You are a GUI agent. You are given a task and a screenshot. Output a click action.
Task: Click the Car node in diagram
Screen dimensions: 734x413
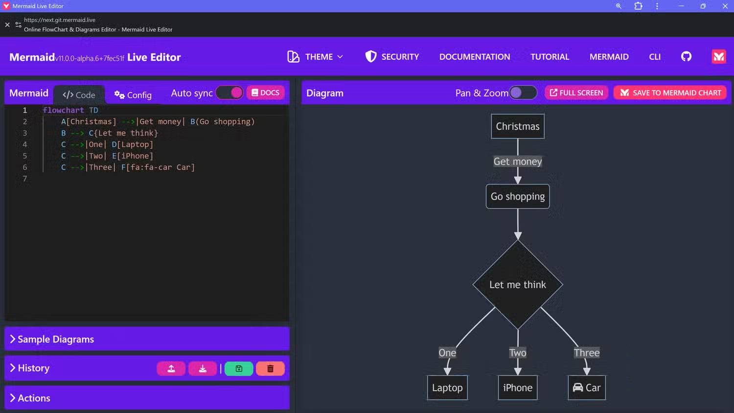(x=587, y=388)
